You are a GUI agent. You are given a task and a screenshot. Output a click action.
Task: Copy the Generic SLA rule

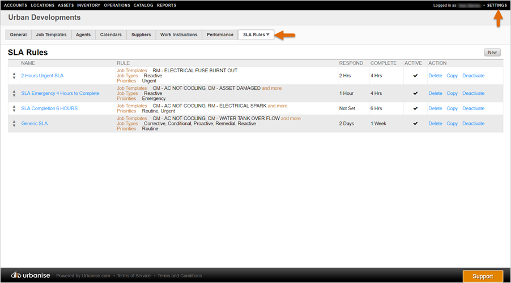[452, 123]
